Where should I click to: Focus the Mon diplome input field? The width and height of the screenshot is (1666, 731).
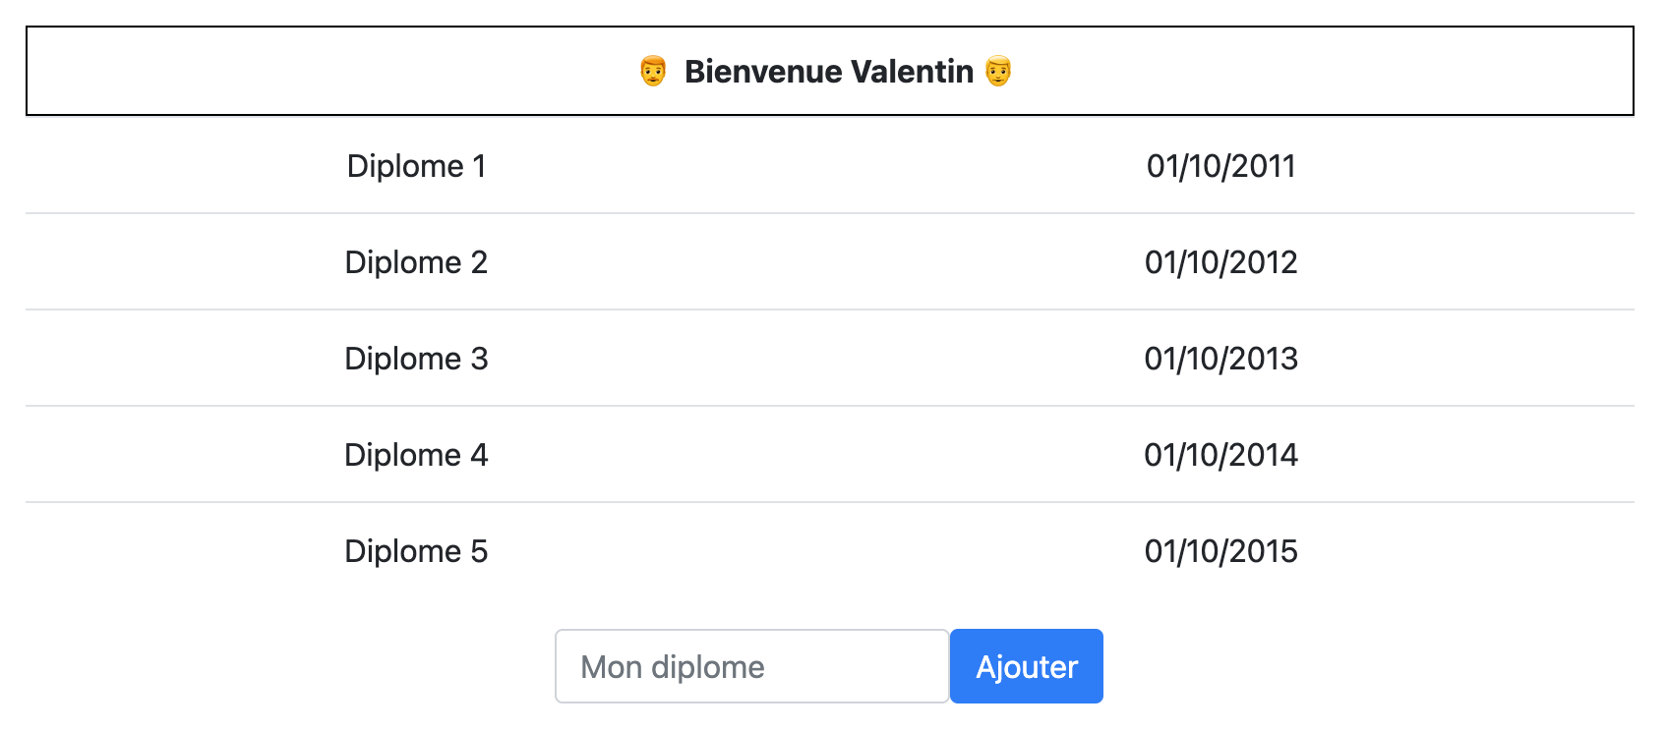point(751,667)
